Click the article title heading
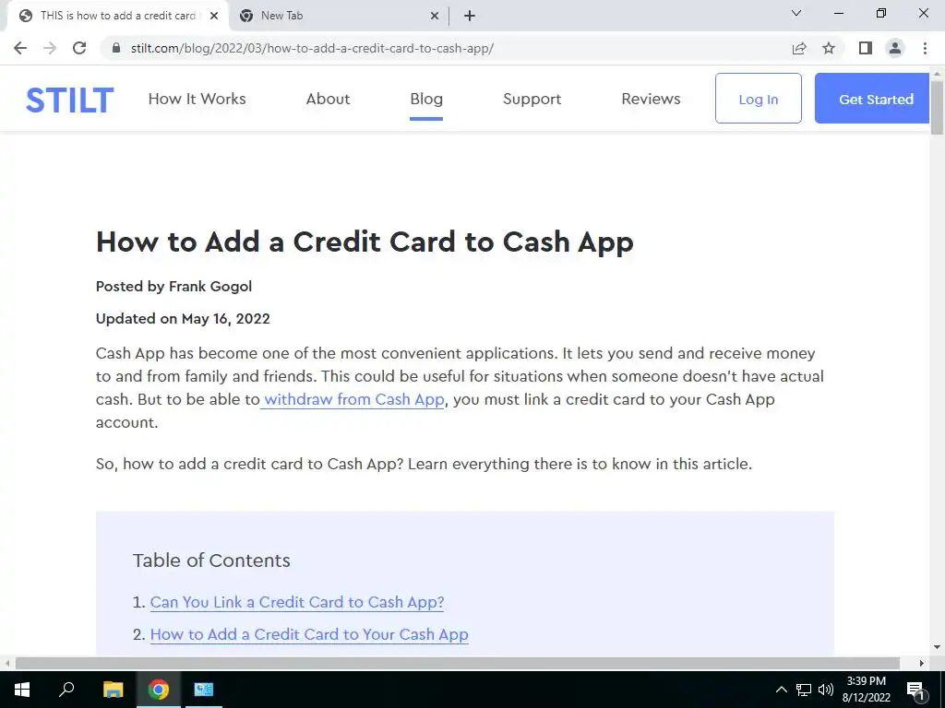 click(365, 242)
